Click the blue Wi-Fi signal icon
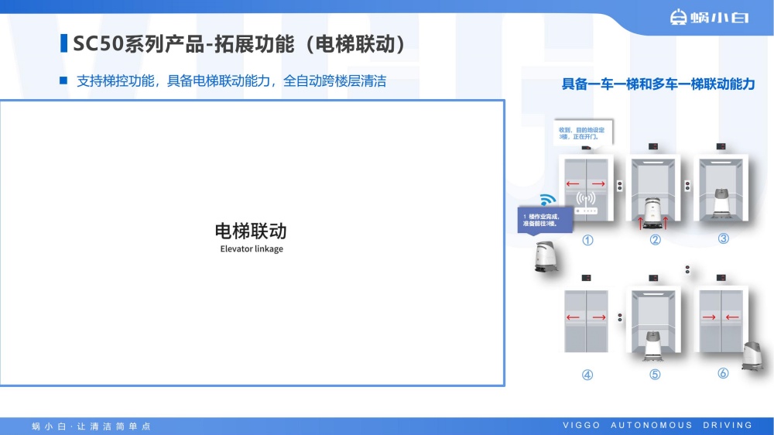 coord(547,199)
